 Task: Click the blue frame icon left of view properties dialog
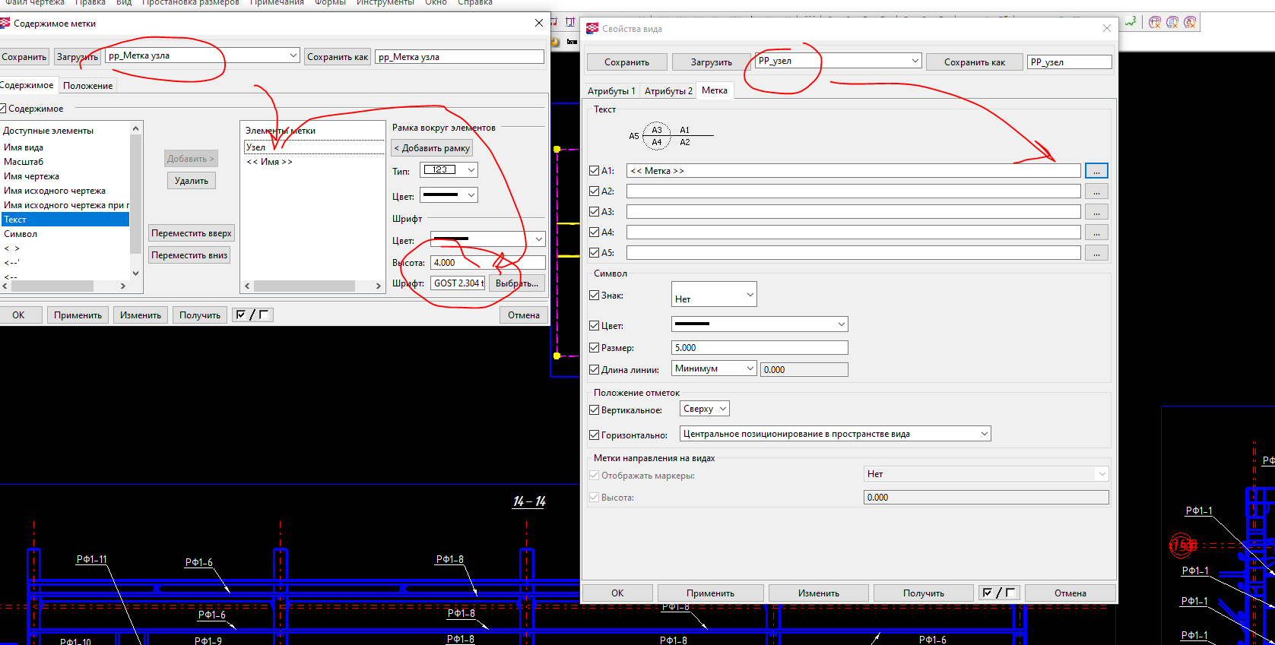[x=570, y=23]
